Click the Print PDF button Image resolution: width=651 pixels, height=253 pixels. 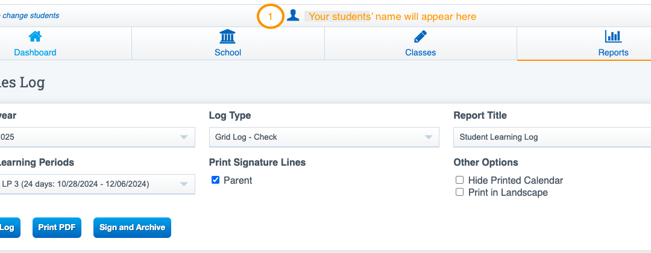57,228
